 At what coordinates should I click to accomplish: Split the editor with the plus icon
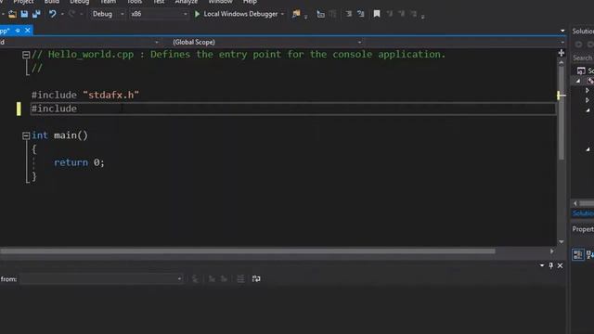point(562,53)
